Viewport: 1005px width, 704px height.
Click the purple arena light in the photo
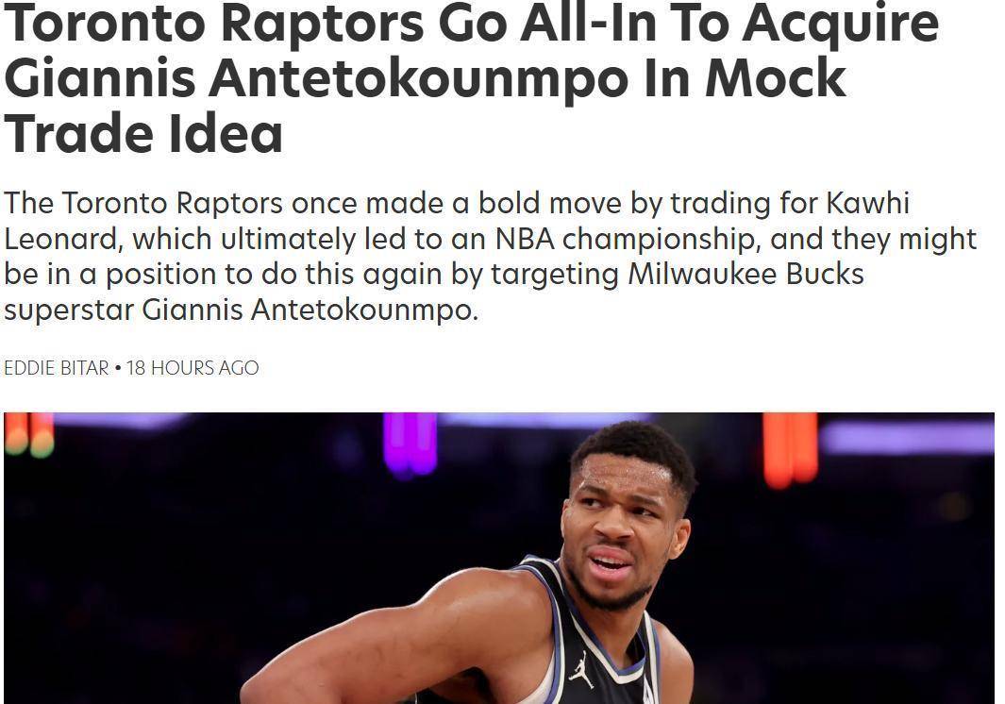pos(410,444)
